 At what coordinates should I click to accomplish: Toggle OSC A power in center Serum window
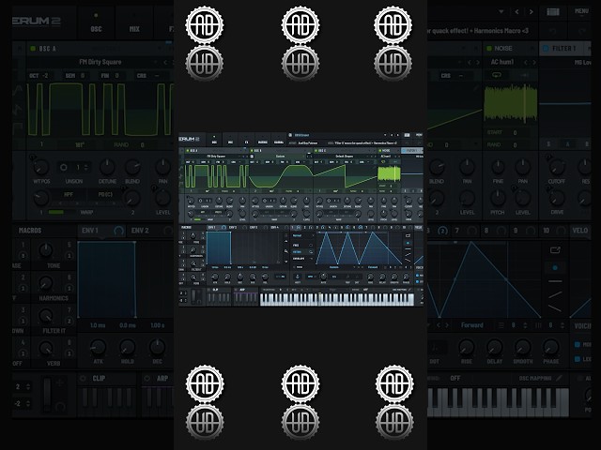click(x=188, y=151)
